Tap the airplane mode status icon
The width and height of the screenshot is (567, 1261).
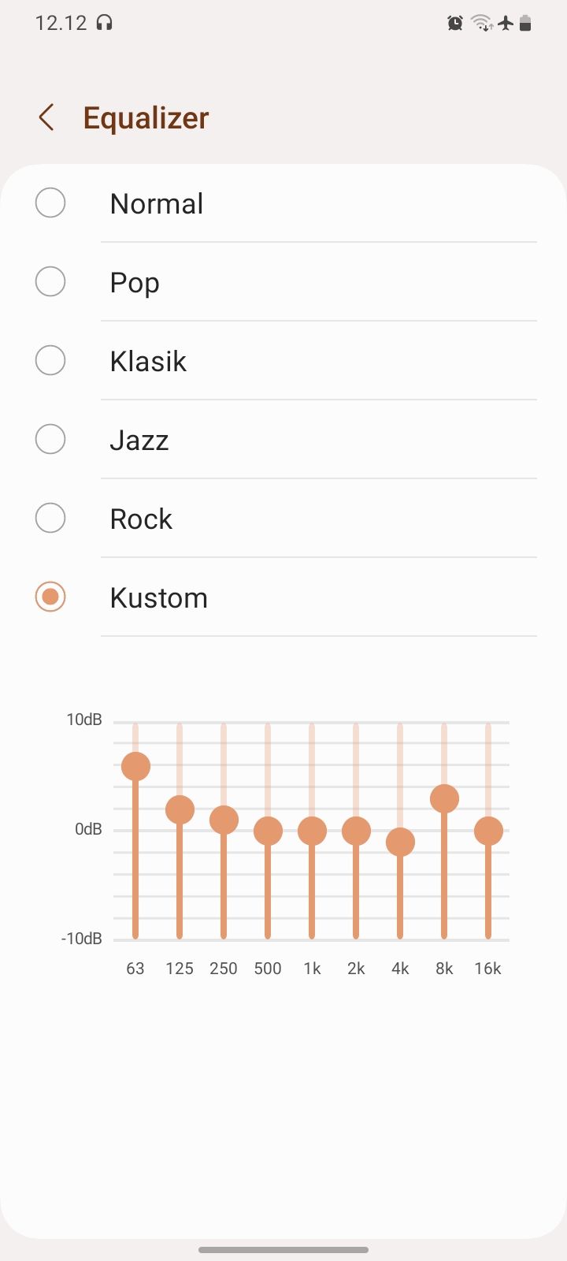[506, 23]
